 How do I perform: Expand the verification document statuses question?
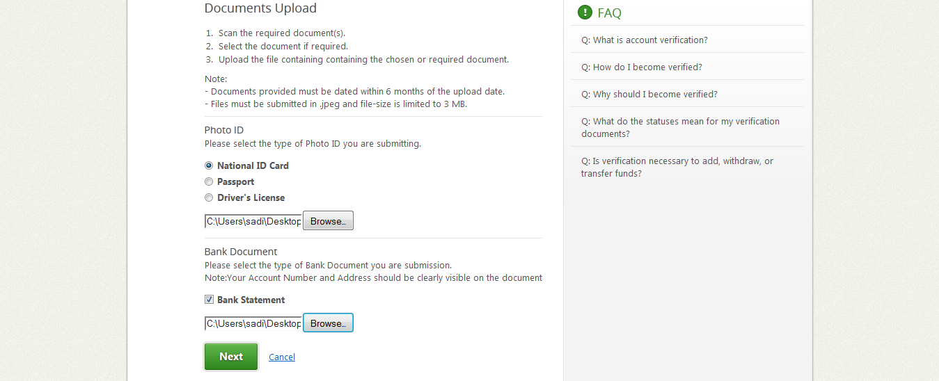tap(680, 127)
